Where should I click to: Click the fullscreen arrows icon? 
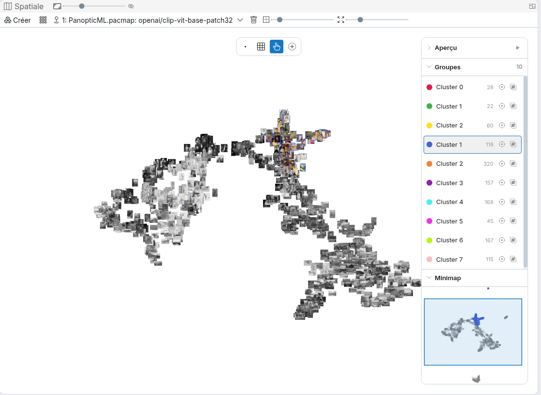(x=341, y=20)
